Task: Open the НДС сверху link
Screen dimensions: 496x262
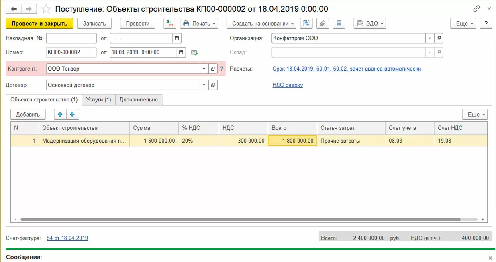Action: point(288,85)
